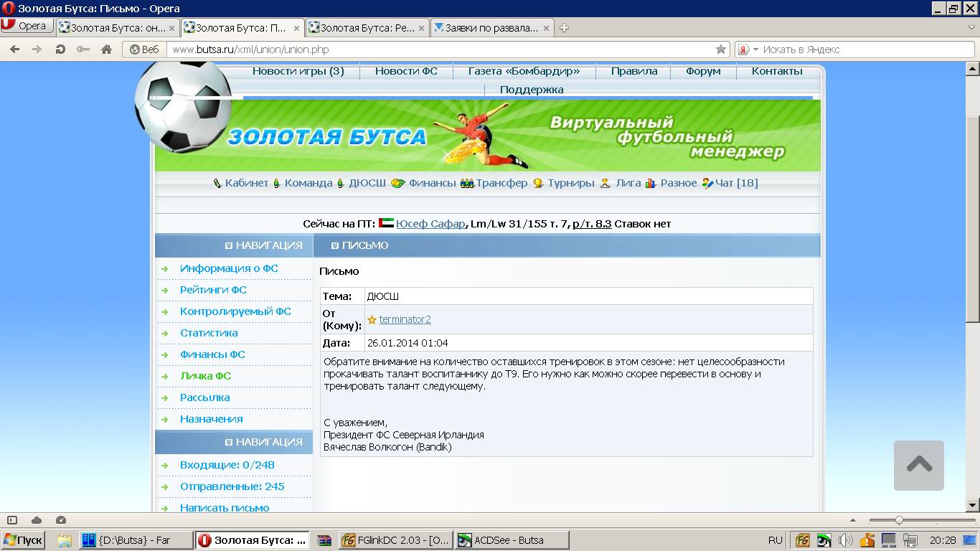
Task: Click the back navigation arrow
Action: [14, 50]
